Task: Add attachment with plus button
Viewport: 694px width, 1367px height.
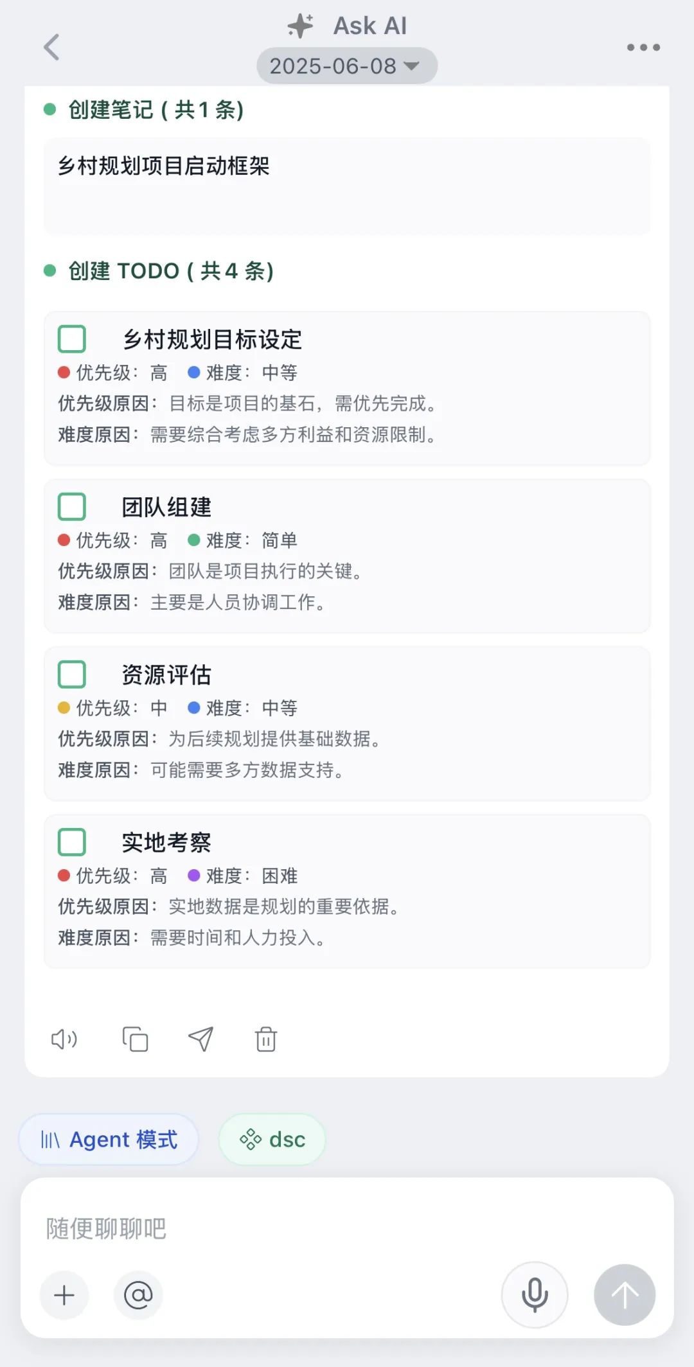Action: click(64, 1295)
